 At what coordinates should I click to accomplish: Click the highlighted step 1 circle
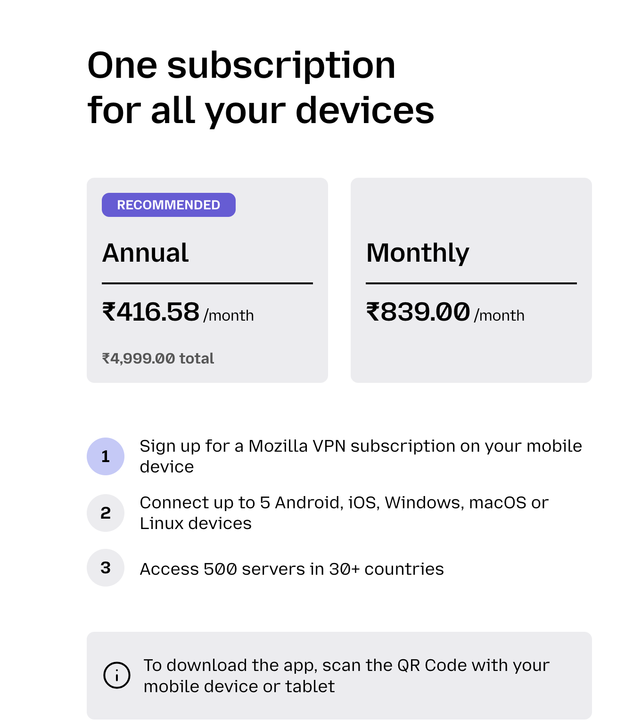[x=106, y=456]
